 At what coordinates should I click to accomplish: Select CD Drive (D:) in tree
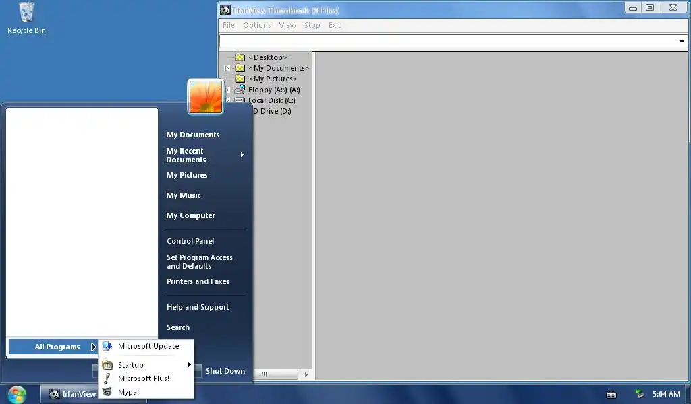tap(271, 111)
